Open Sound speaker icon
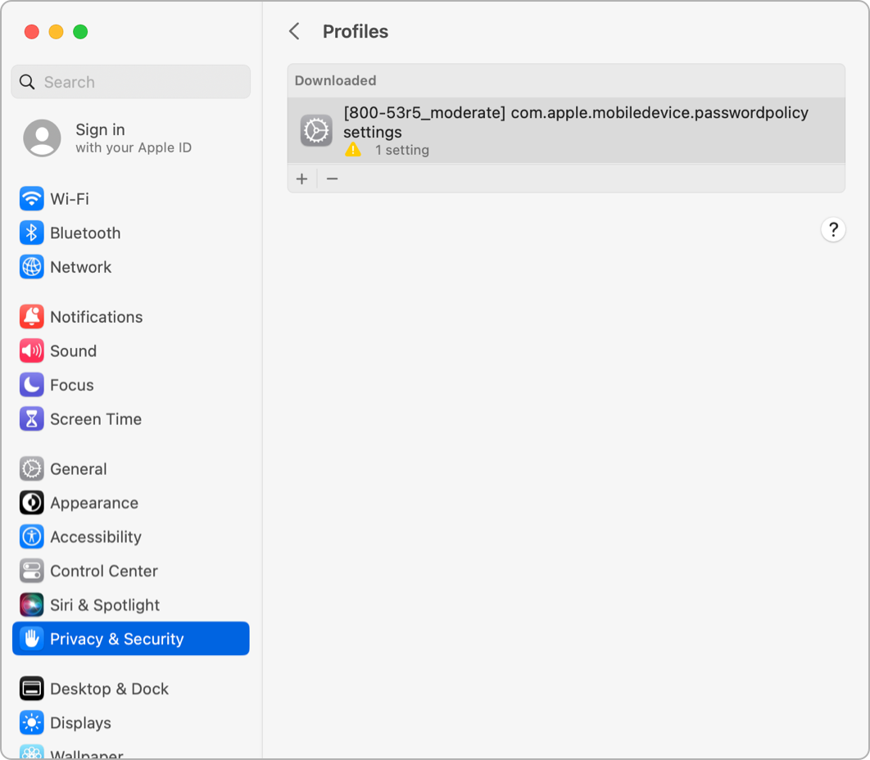Viewport: 870px width, 760px height. point(32,351)
